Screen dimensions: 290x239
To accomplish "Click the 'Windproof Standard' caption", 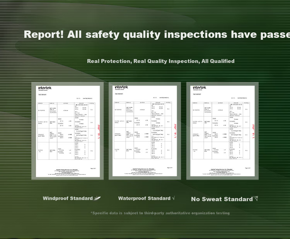I will coord(68,198).
